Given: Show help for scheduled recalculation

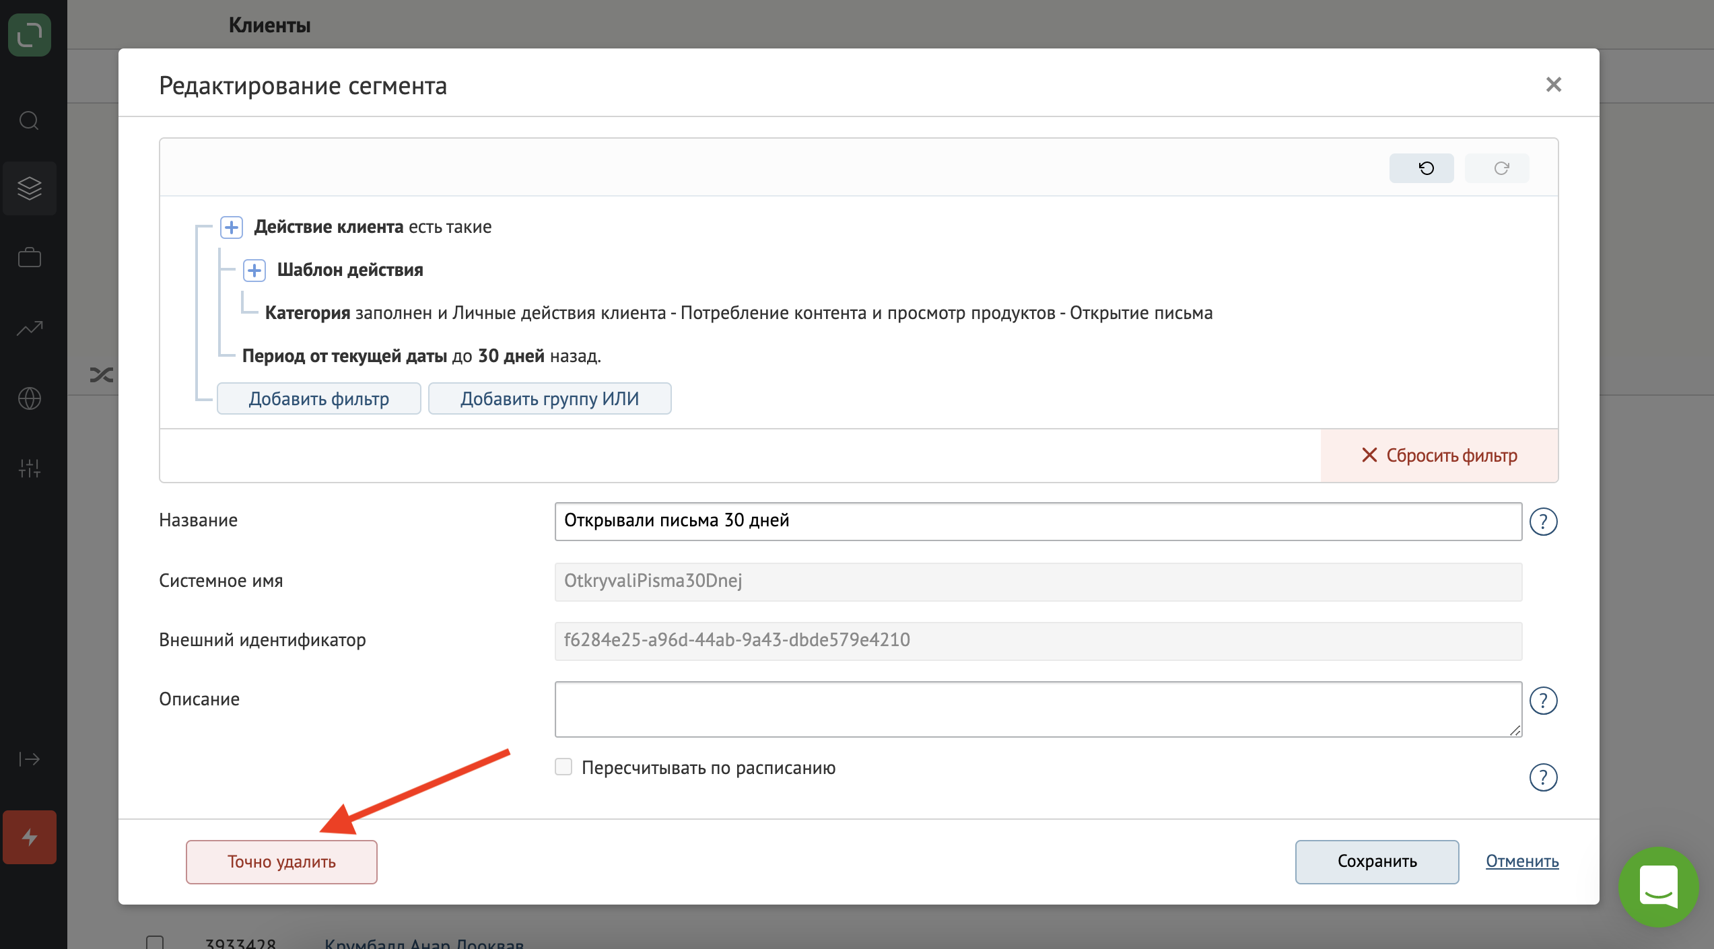Looking at the screenshot, I should point(1544,777).
